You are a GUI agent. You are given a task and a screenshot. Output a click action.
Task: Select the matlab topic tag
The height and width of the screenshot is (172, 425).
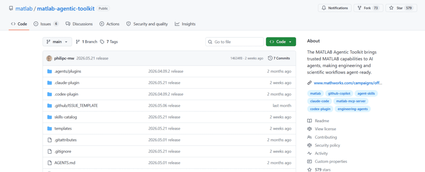click(x=315, y=93)
